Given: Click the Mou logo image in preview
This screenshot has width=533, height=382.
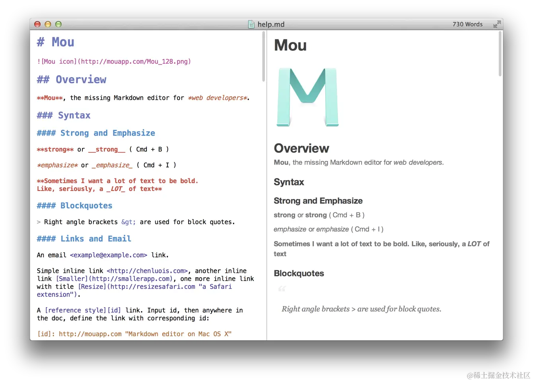Looking at the screenshot, I should tap(308, 97).
